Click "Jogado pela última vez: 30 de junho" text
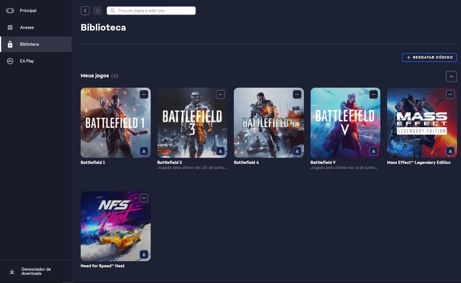The image size is (461, 283). pos(192,168)
